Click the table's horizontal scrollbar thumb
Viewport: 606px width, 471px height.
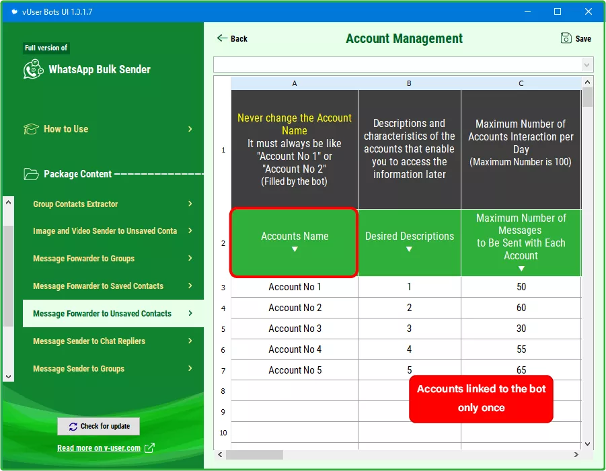click(254, 455)
